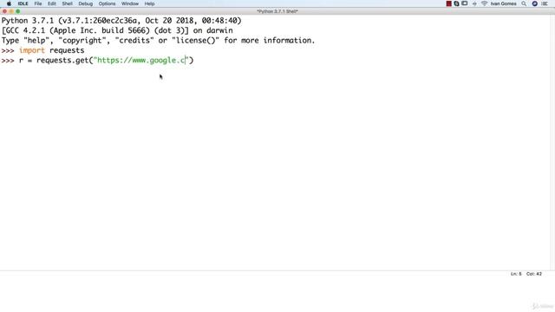Click the 'Ln: 5' status bar entry
The image size is (555, 312).
pos(516,274)
